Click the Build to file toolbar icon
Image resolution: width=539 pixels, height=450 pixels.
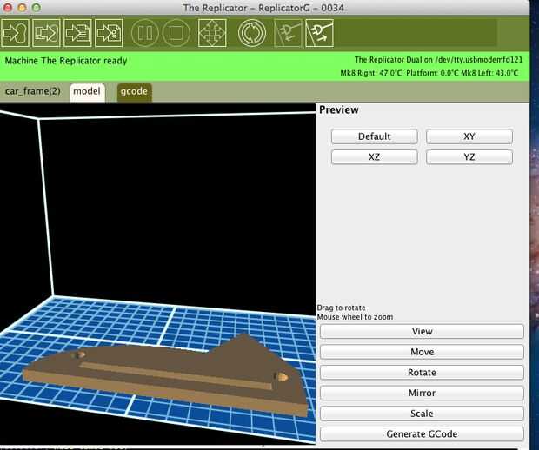[x=46, y=33]
